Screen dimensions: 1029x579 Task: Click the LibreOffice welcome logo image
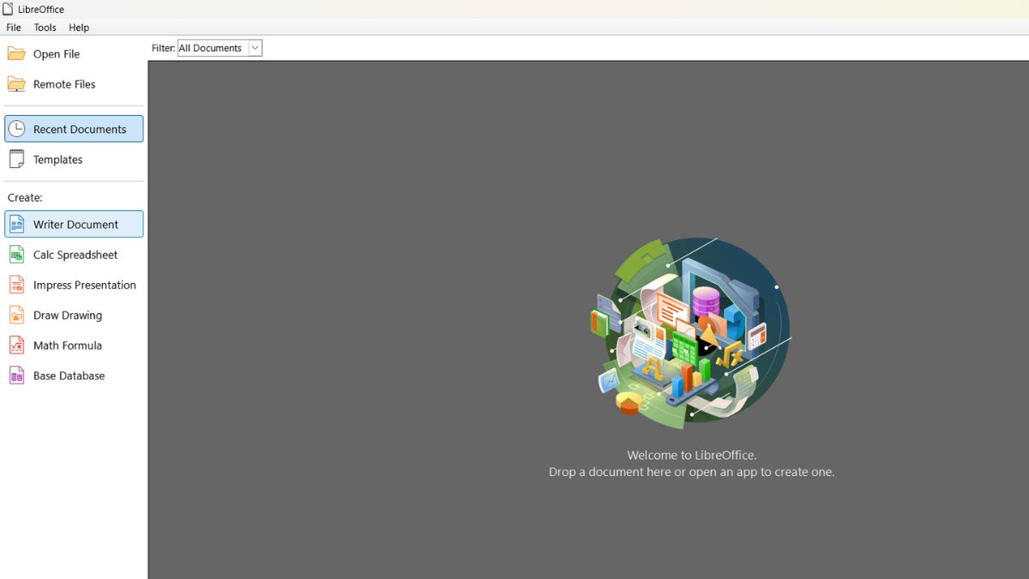691,333
